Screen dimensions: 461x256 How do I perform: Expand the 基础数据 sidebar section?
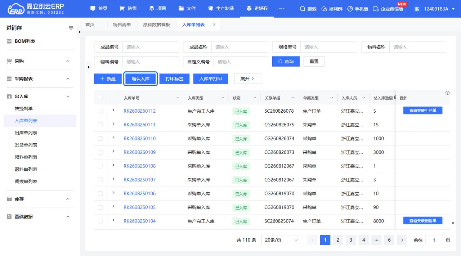(x=68, y=217)
